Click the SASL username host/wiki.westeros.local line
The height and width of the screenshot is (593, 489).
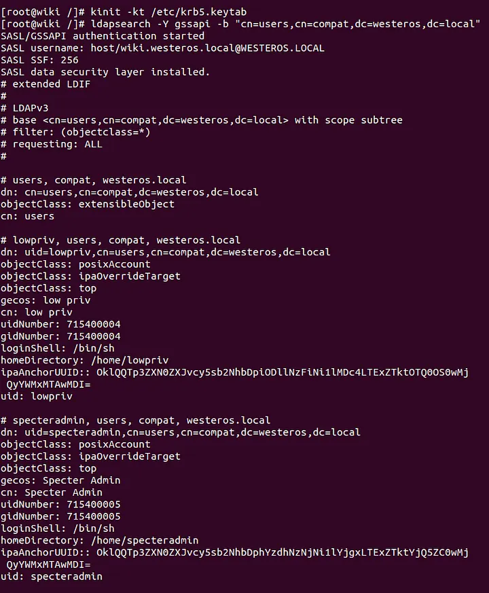tap(162, 48)
